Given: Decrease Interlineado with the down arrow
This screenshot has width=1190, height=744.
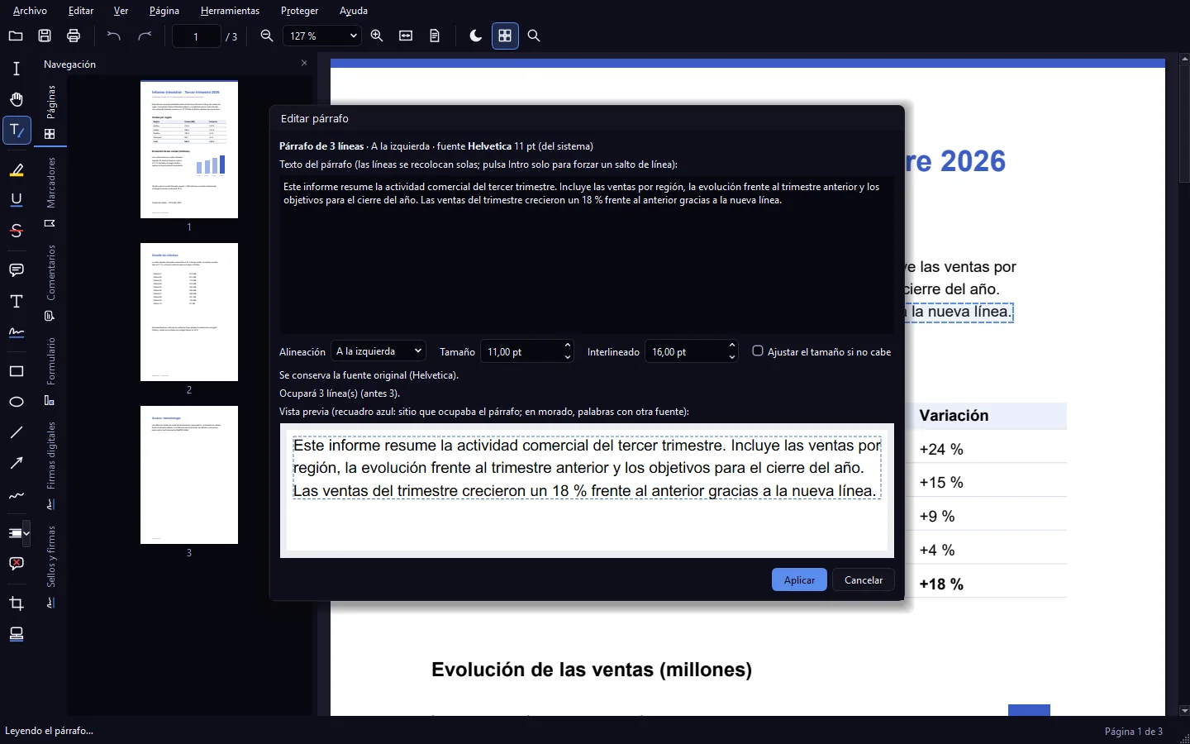Looking at the screenshot, I should (x=731, y=357).
